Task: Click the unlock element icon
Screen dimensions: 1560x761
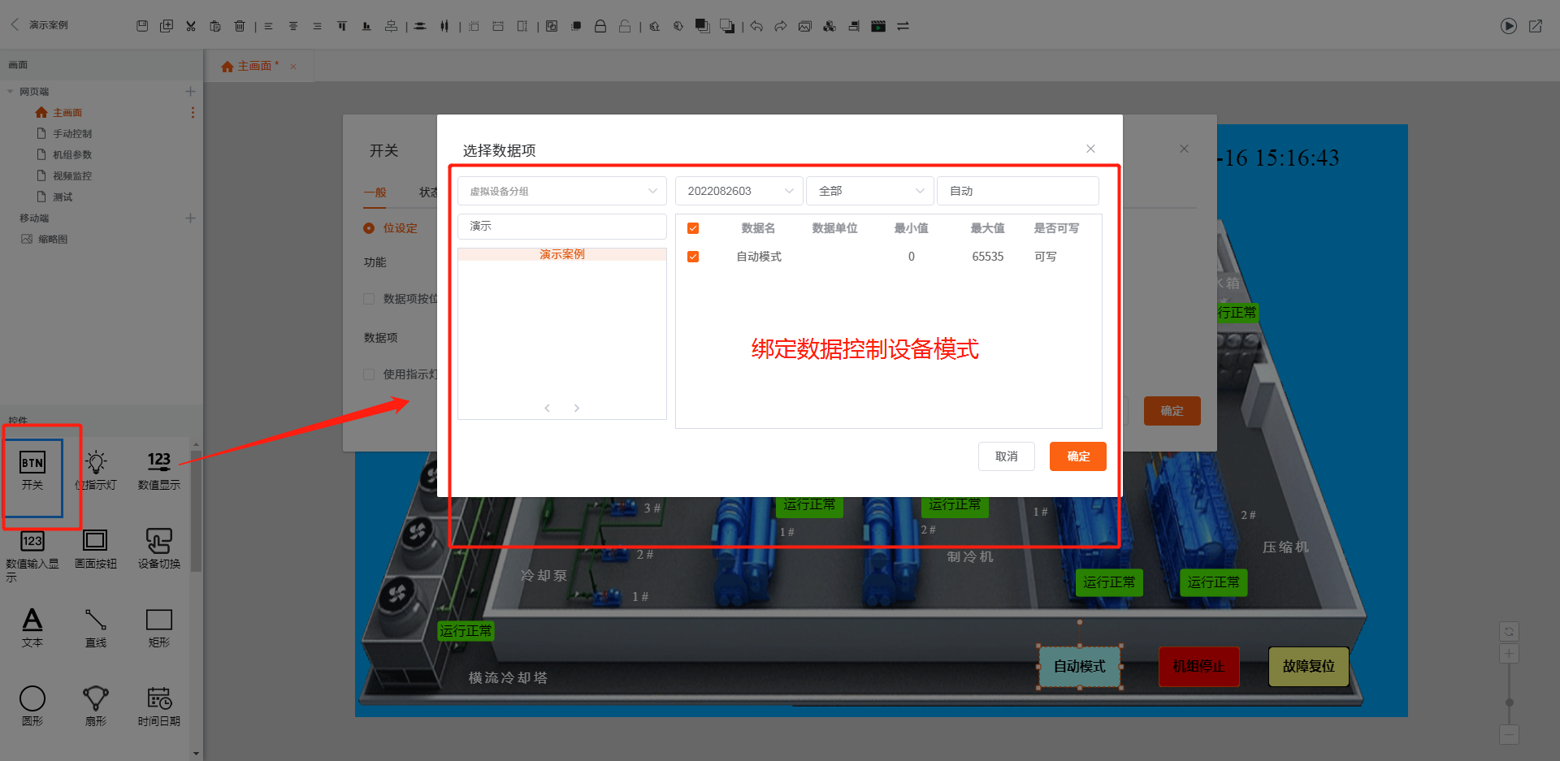Action: pos(625,26)
